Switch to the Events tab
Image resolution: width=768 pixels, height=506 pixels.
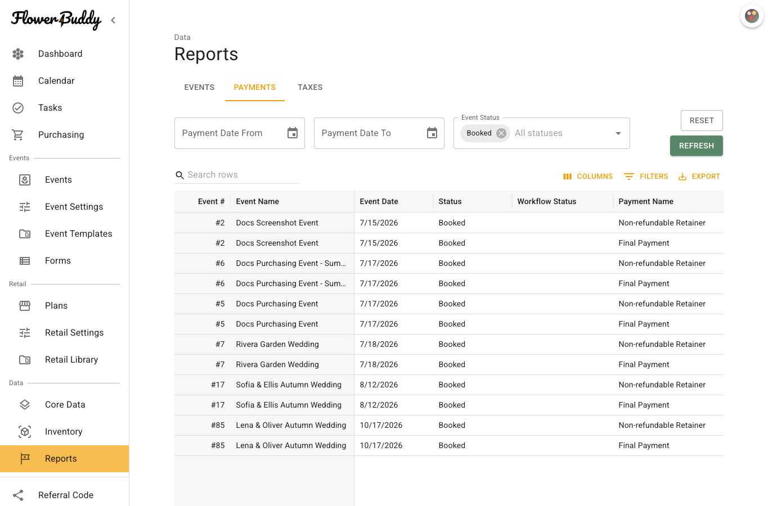point(199,88)
